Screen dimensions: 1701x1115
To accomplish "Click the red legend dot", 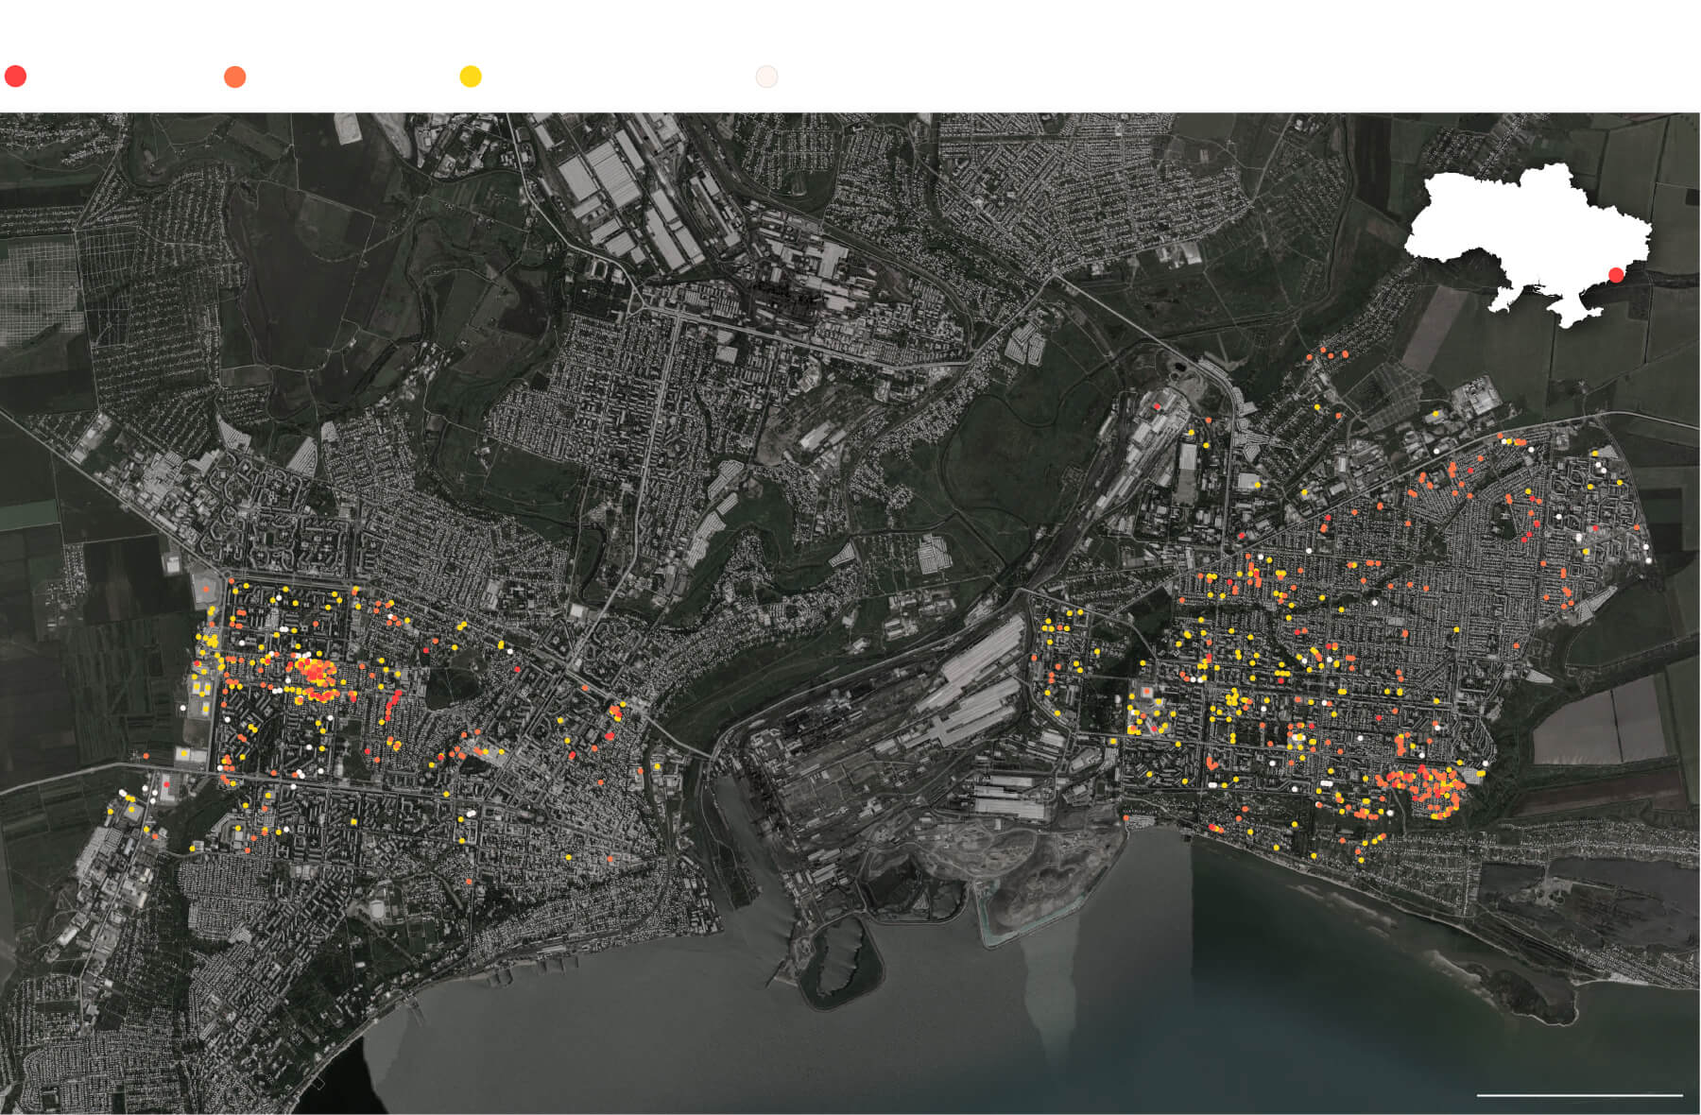I will pos(15,77).
